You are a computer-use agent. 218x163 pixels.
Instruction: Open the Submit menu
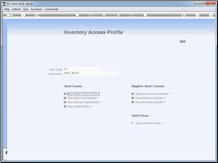[x=16, y=9]
